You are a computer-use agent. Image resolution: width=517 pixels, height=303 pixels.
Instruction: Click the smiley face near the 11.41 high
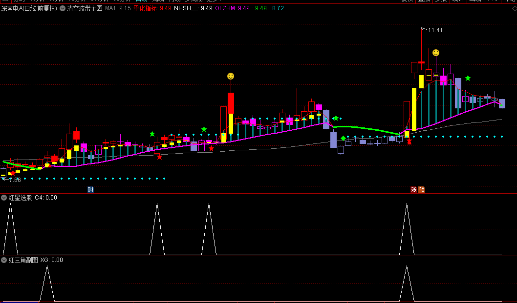[436, 53]
